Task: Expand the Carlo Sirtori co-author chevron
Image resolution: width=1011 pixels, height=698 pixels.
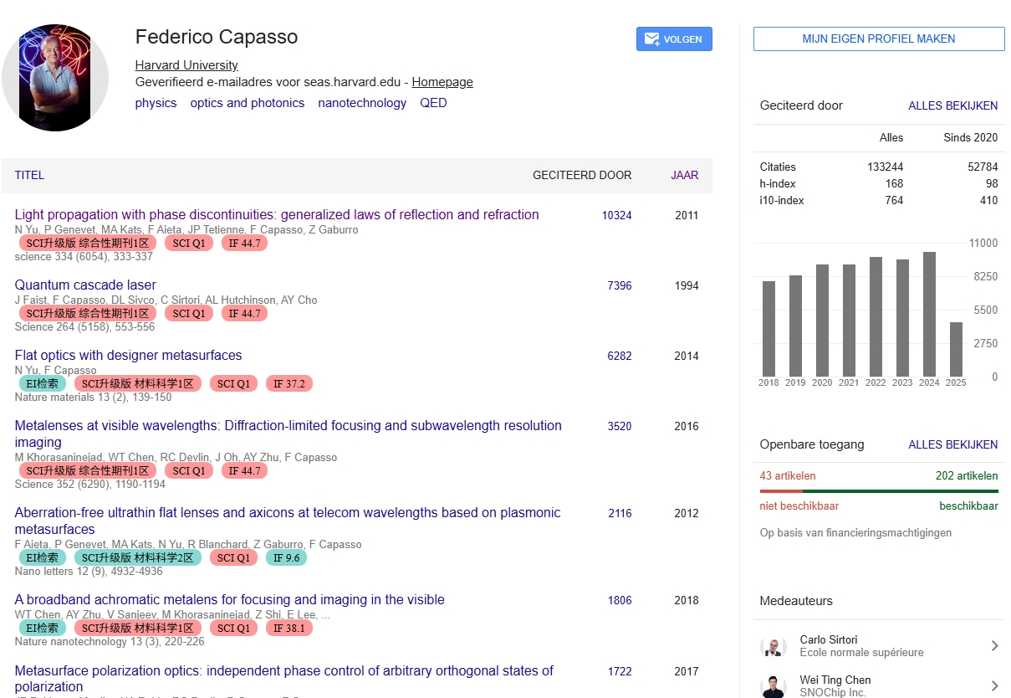Action: click(994, 646)
